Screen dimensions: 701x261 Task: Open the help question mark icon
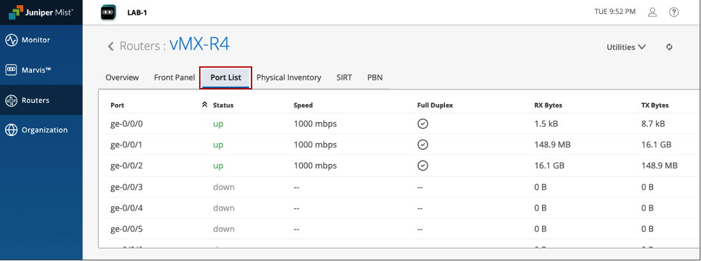point(674,12)
